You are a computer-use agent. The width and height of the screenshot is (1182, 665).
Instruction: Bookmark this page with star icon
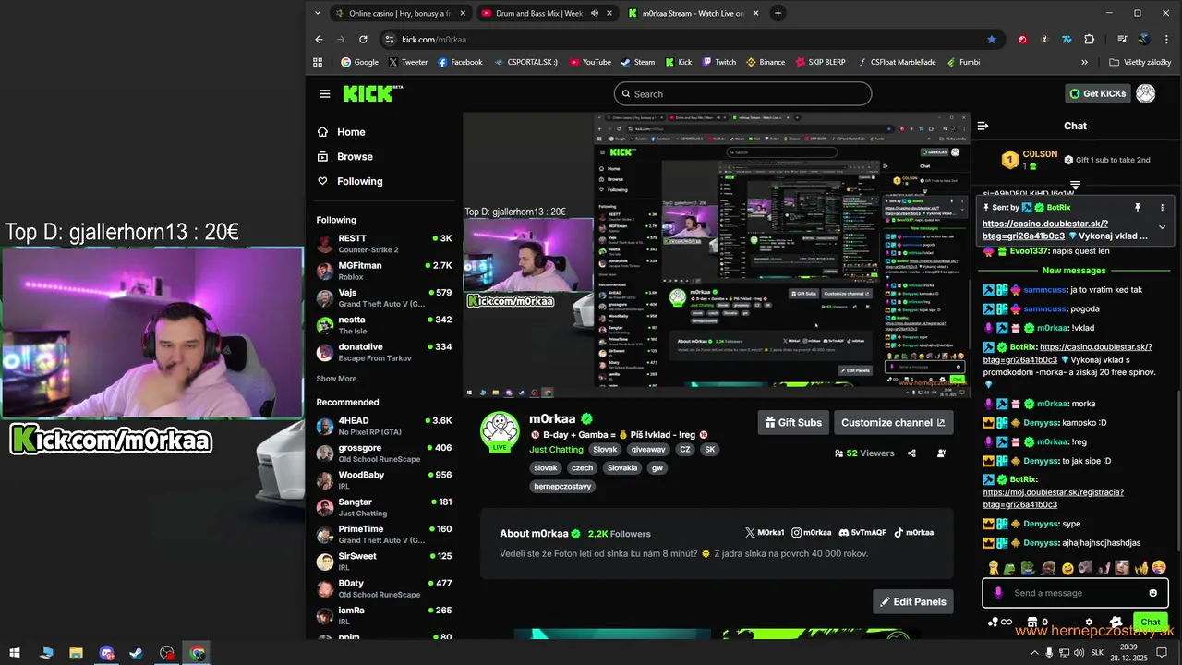point(992,40)
